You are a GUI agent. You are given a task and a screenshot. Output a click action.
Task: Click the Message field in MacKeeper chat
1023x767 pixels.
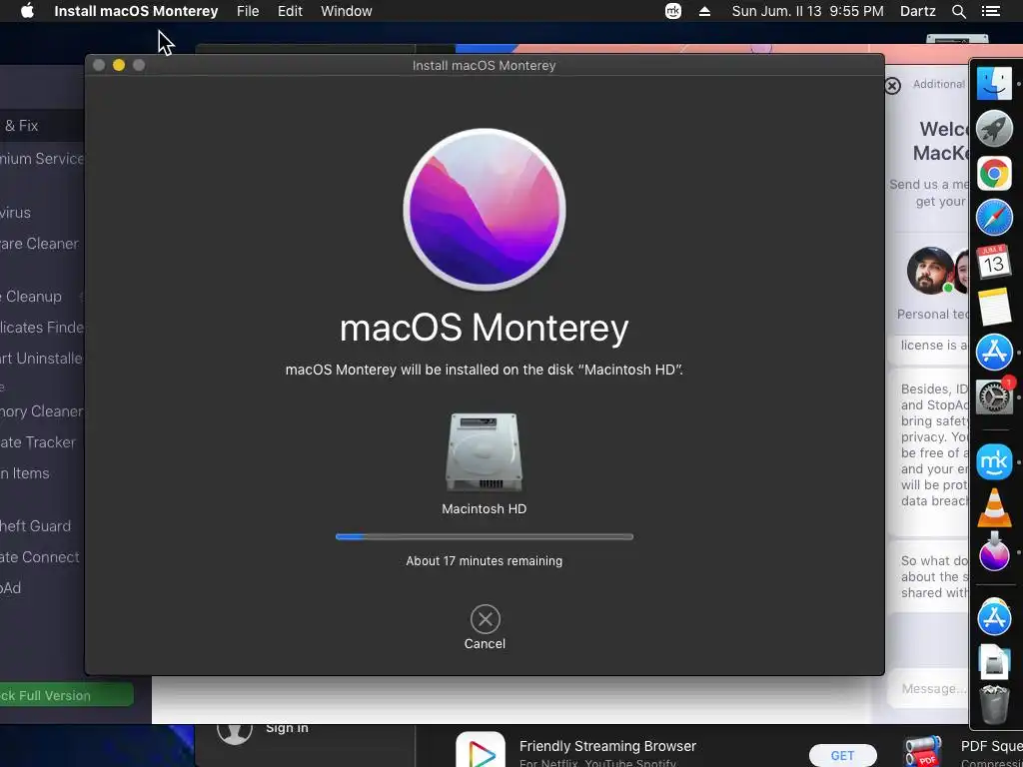(930, 689)
